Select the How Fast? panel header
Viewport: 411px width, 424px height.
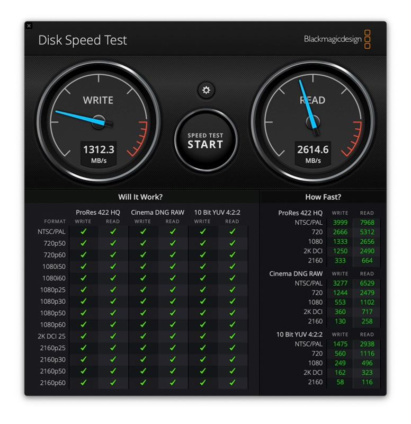pyautogui.click(x=323, y=197)
